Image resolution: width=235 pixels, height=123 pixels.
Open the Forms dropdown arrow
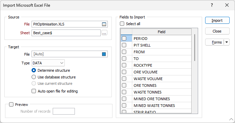click(227, 42)
